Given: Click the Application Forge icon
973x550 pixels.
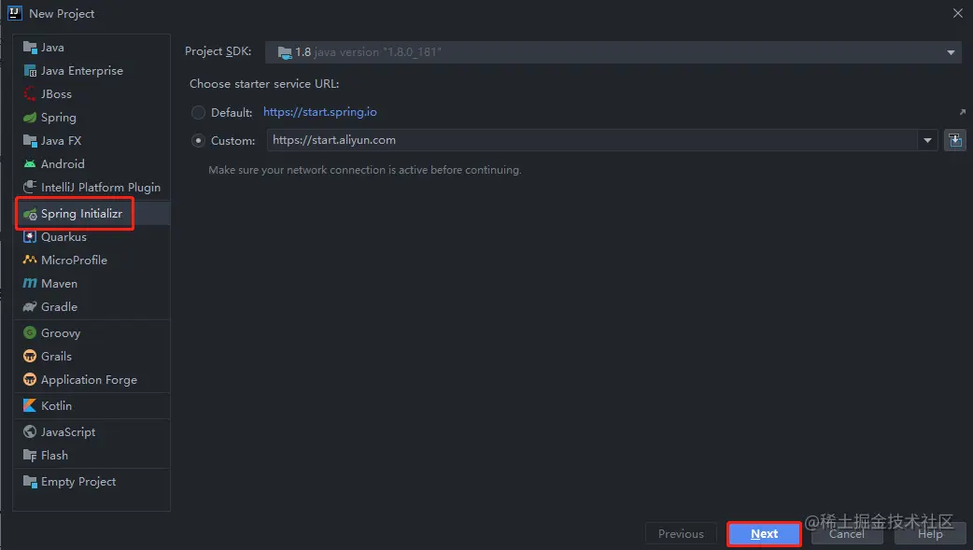Looking at the screenshot, I should point(30,379).
